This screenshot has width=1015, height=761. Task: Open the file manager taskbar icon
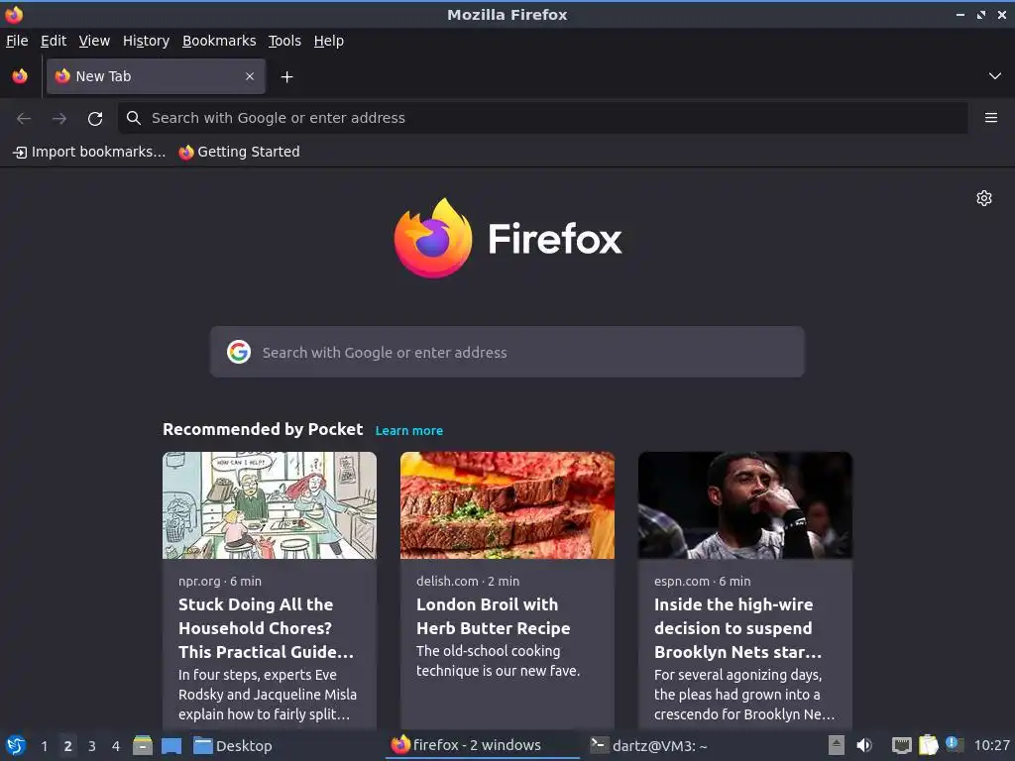click(143, 745)
